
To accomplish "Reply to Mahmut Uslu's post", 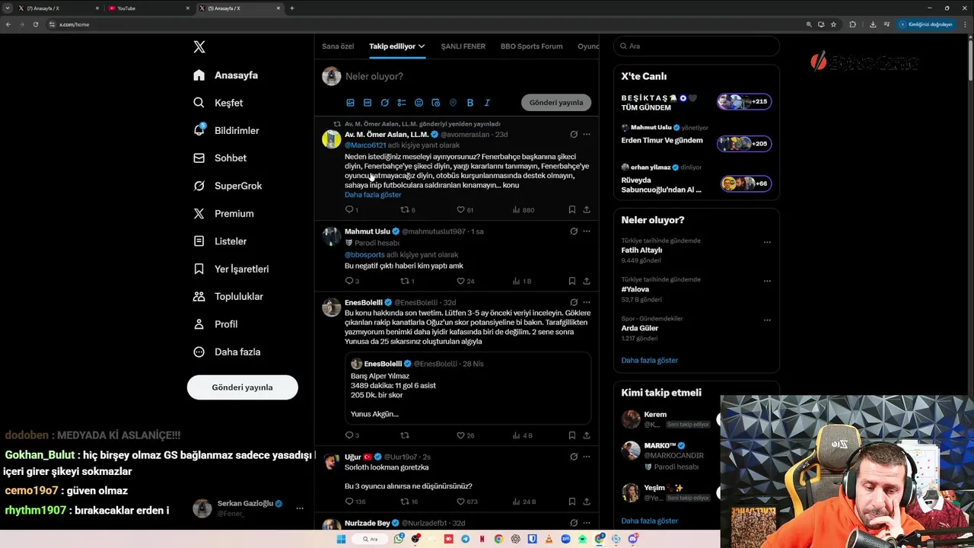I will (x=352, y=281).
